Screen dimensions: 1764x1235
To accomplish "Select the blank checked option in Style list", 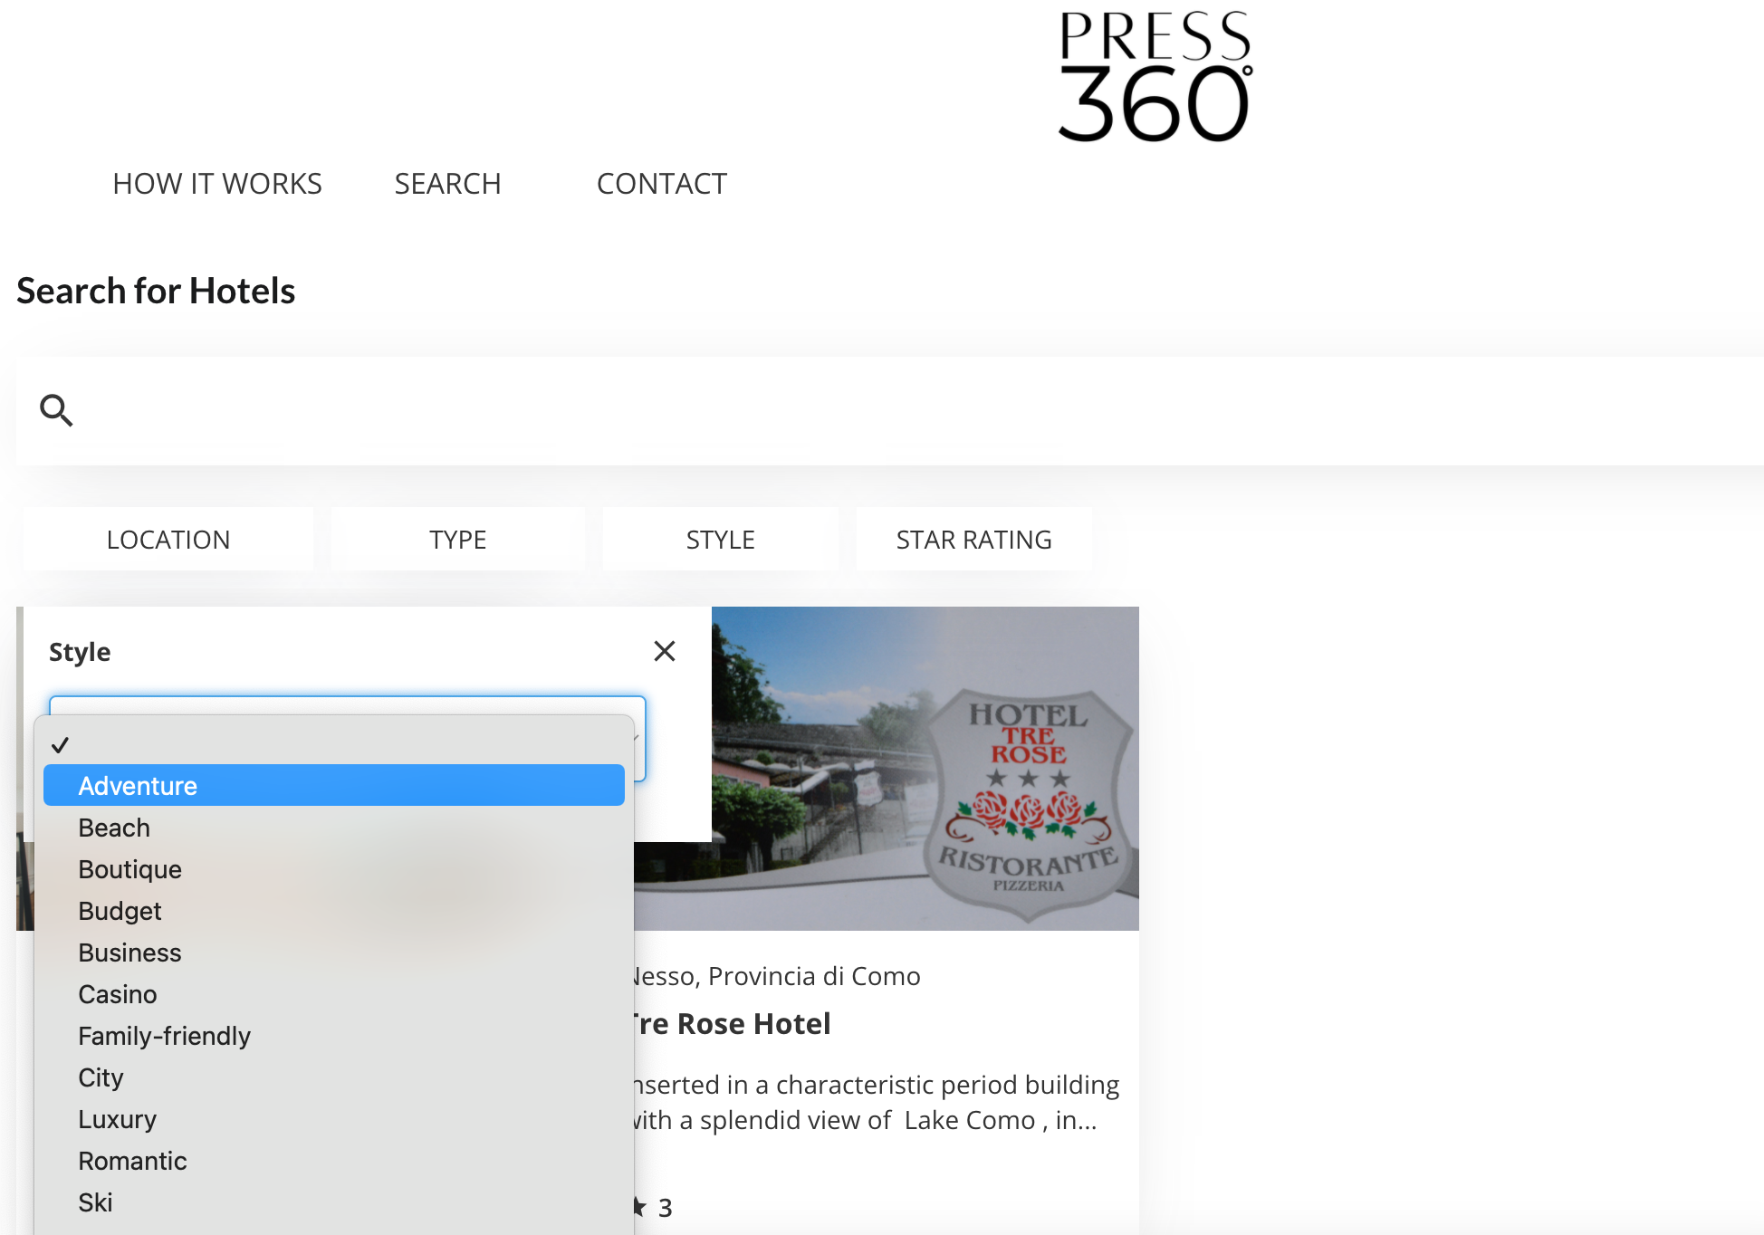I will [334, 744].
